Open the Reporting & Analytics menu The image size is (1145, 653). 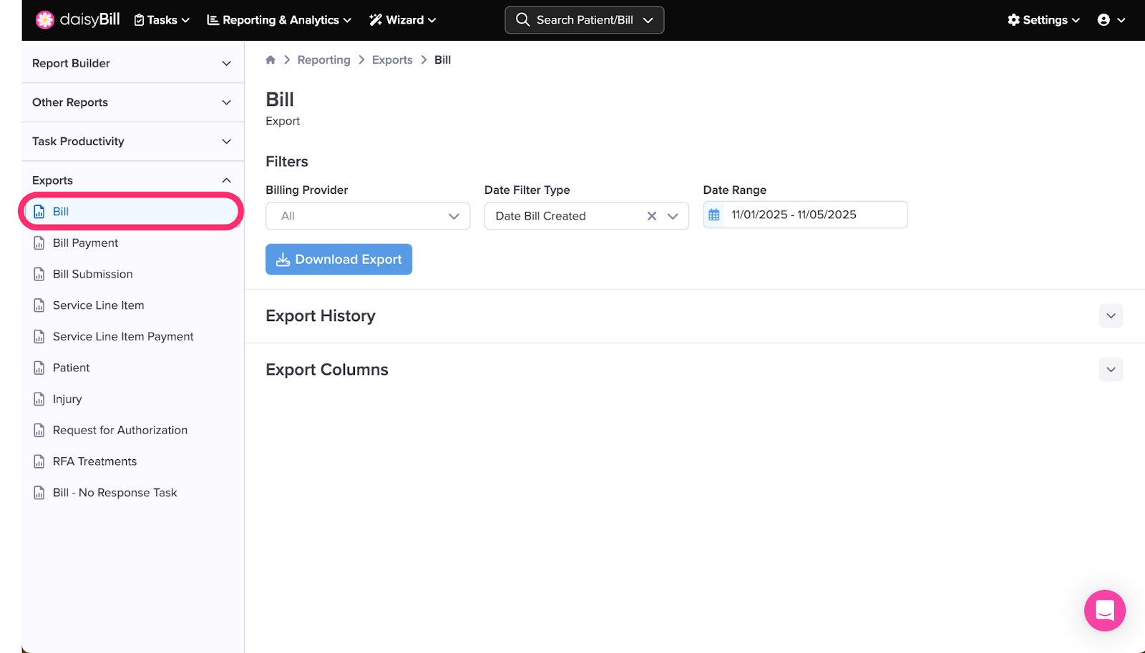point(279,20)
